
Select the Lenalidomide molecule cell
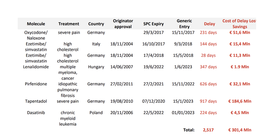[x=36, y=67]
